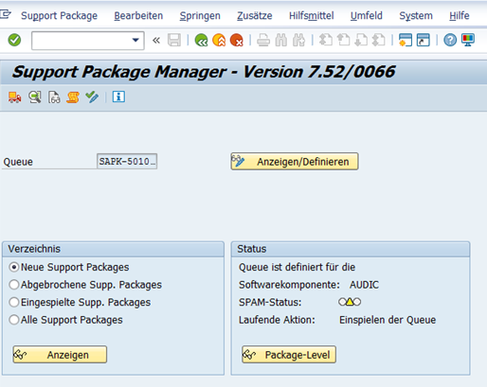The height and width of the screenshot is (387, 487).
Task: Click the green Back icon
Action: (x=201, y=40)
